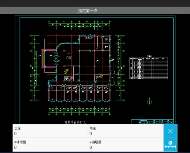Pick the north arrow compass symbol

point(149,102)
